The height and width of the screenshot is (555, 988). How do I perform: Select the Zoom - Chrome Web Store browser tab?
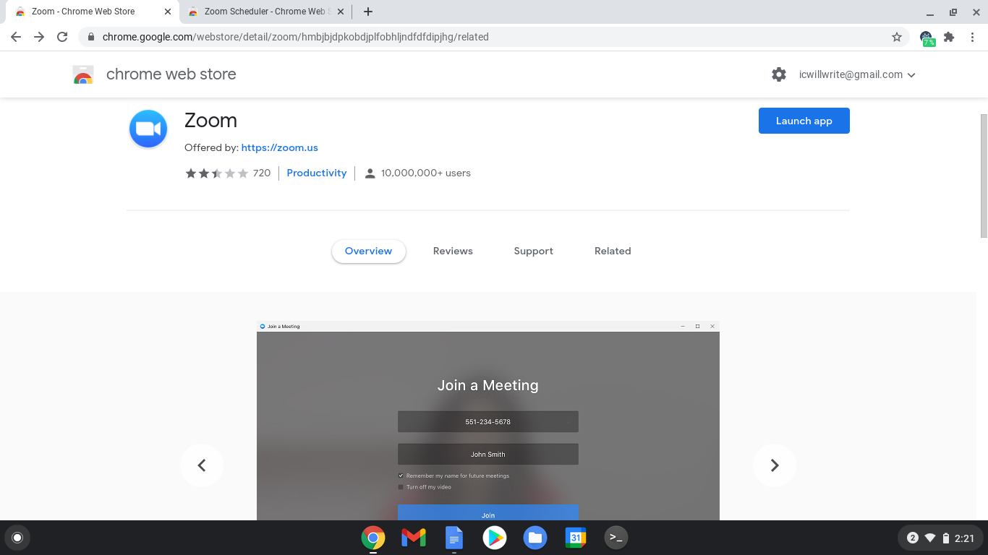click(92, 12)
